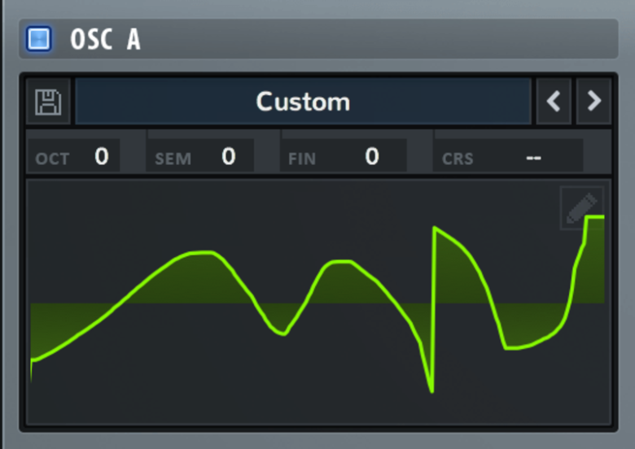
Task: Click the small dip between the first two humps
Action: (x=282, y=333)
